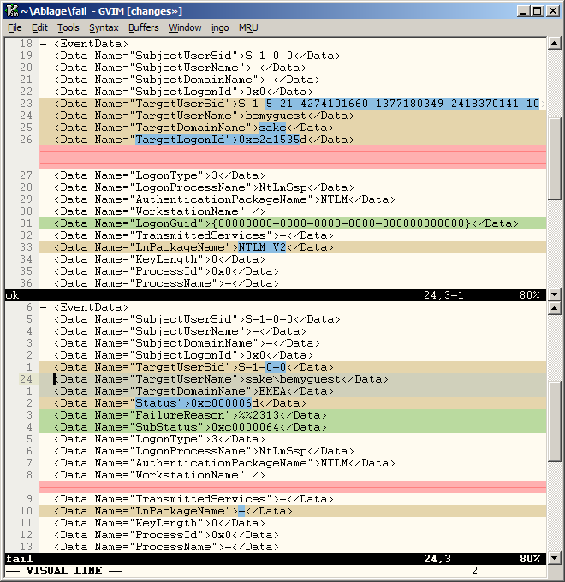565x582 pixels.
Task: Open the Buffers menu
Action: tap(143, 27)
